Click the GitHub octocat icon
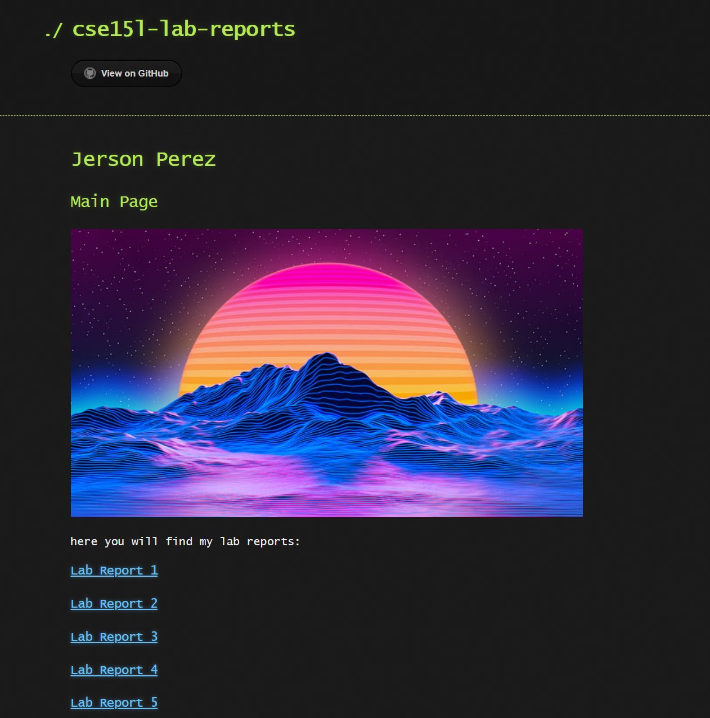Screen dimensions: 710x718 90,73
